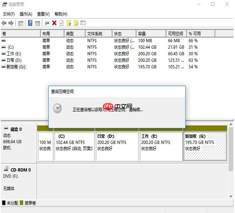The height and width of the screenshot is (213, 235).
Task: Click the volume icon of the unnamed 100 MB row
Action: click(x=4, y=40)
